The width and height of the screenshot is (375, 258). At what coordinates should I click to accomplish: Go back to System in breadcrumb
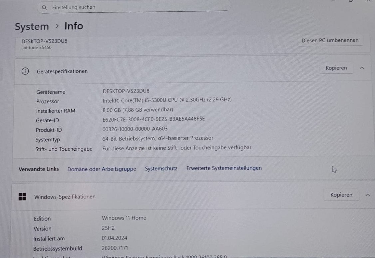pyautogui.click(x=32, y=27)
